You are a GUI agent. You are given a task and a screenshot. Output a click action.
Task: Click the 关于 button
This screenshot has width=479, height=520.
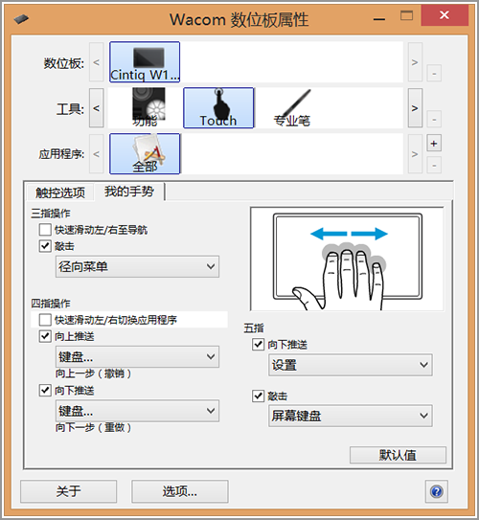coord(68,491)
